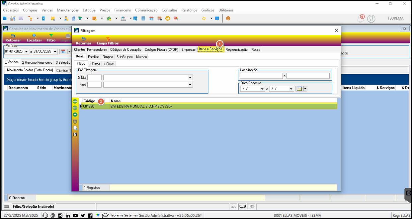Open the first Data Cadastro date dropdown
Image resolution: width=412 pixels, height=219 pixels.
coord(263,89)
